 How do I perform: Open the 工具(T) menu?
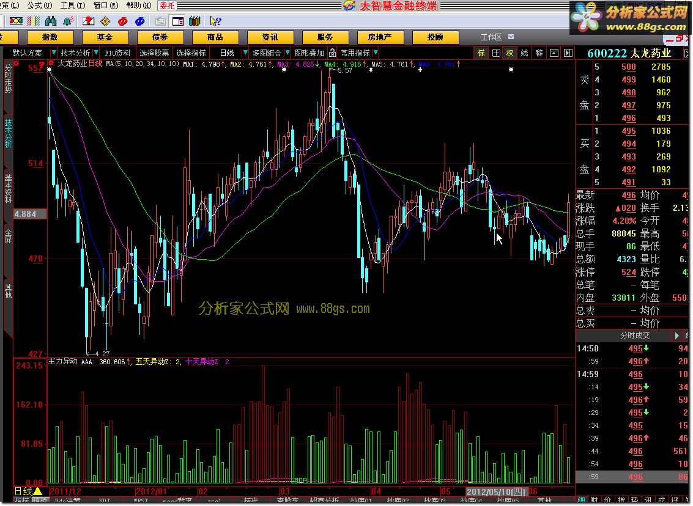[x=73, y=5]
